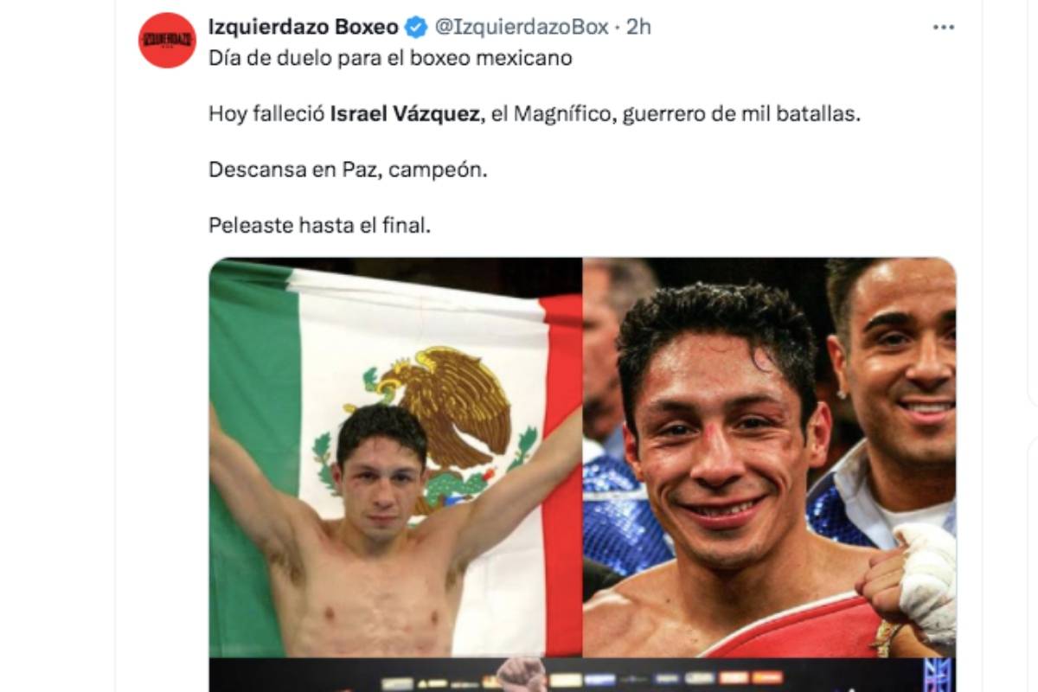
Task: Click the line 'Día de duelo para el boxeo mexicano'
Action: pyautogui.click(x=390, y=59)
